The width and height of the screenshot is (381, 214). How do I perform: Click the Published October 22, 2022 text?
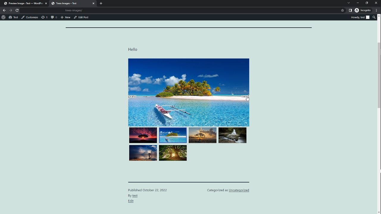click(147, 190)
